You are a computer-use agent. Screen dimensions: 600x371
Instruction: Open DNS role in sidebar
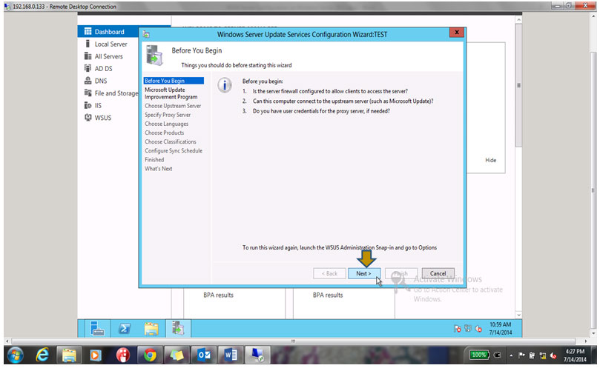(x=101, y=81)
